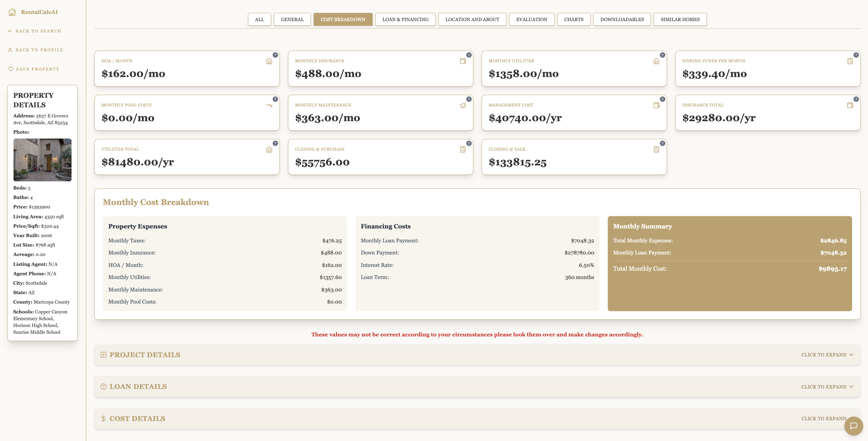
Task: Click the piggy bank icon on Monthly Maintenance card
Action: (463, 105)
